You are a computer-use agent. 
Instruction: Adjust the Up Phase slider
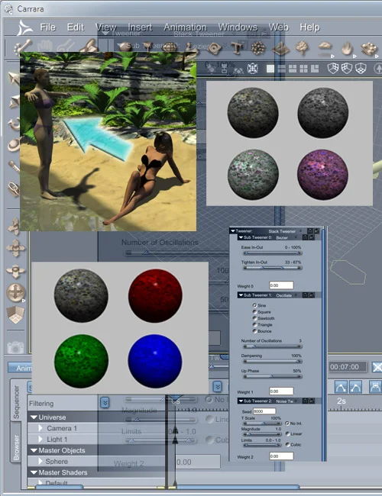point(272,376)
